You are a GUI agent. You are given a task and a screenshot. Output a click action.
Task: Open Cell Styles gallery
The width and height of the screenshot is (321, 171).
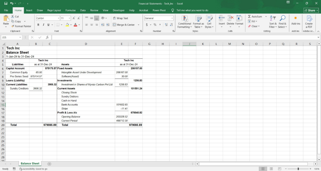(209, 22)
